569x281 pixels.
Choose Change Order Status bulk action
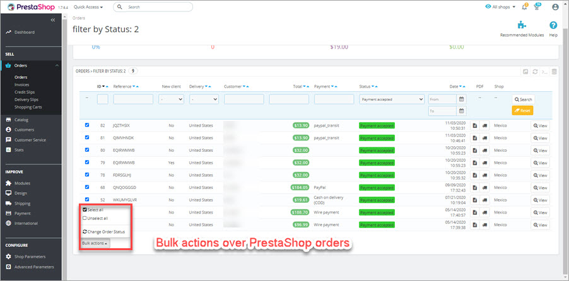click(104, 232)
